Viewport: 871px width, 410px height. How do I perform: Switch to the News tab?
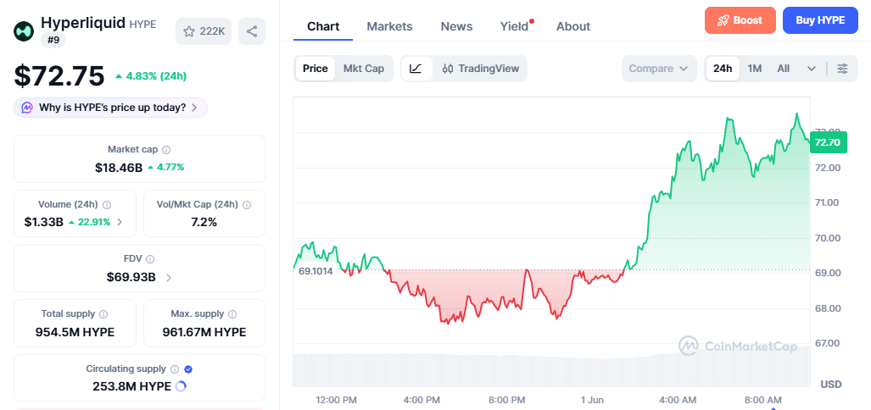pos(456,26)
